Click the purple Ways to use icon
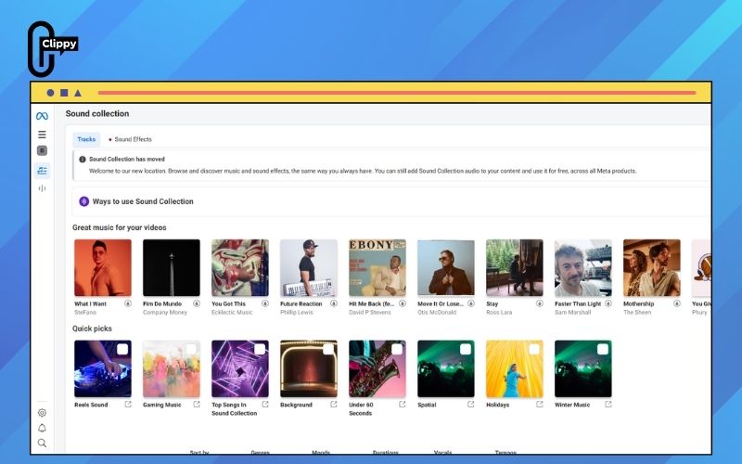Screen dimensions: 742x464 83,201
